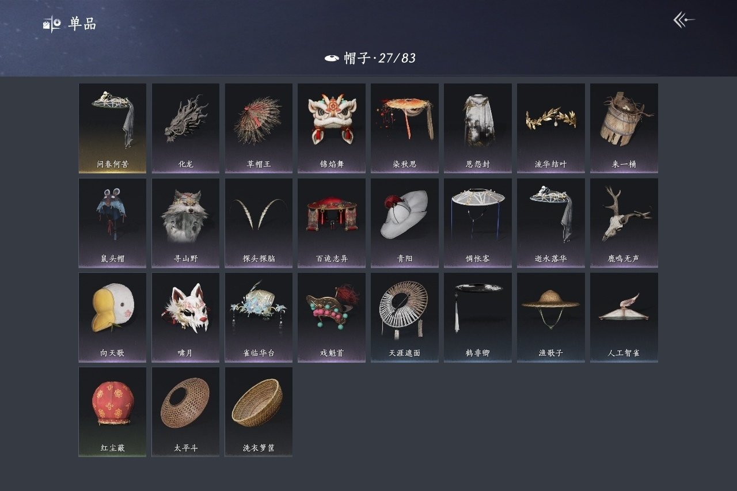
Task: Select the 来一桶 wooden bucket hat
Action: click(x=624, y=128)
